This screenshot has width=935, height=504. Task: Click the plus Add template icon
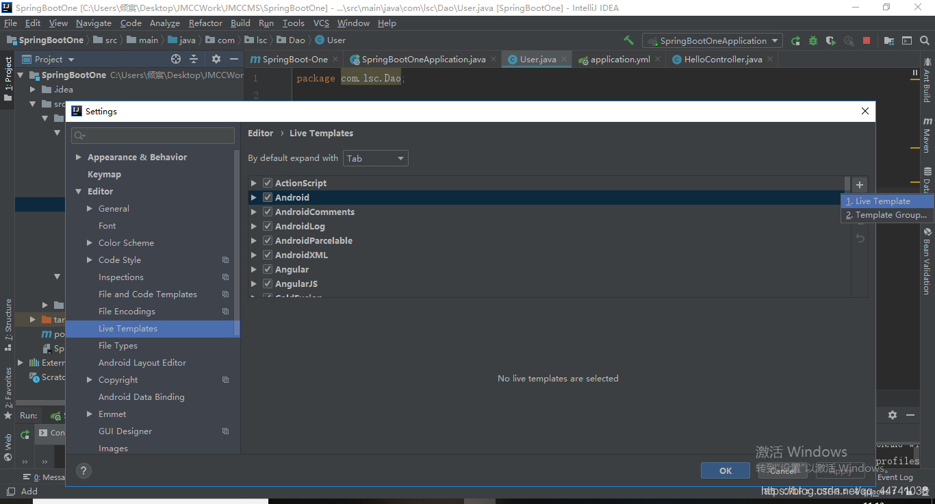point(860,184)
